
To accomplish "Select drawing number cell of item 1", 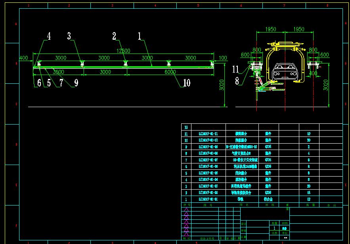I will (208, 199).
